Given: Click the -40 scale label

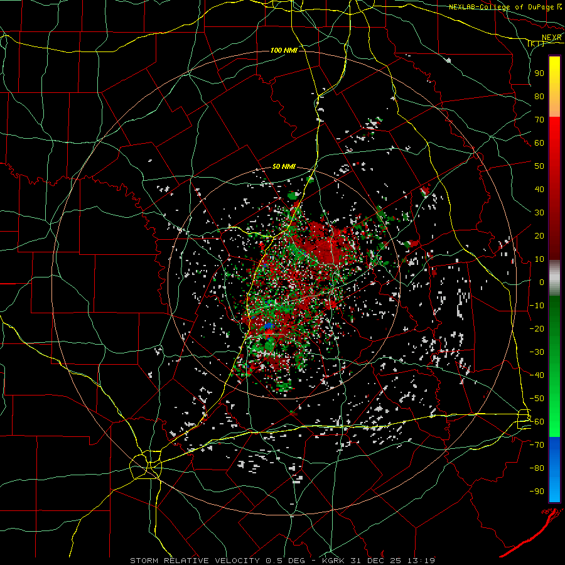Looking at the screenshot, I should 537,375.
